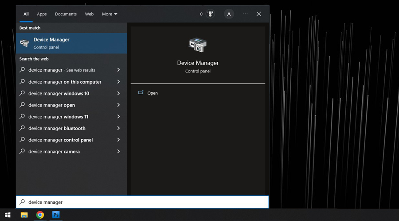
Task: Click magnifier beside 'device manager windows 10'
Action: pyautogui.click(x=23, y=93)
